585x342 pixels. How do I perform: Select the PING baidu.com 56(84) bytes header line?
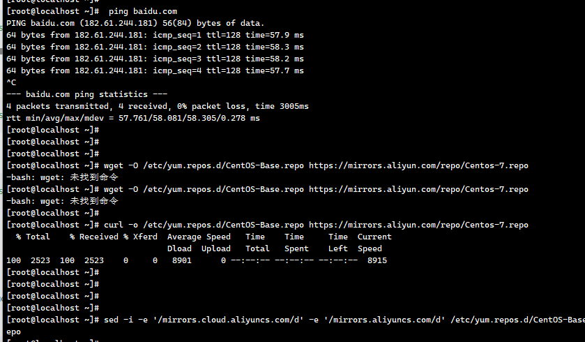point(135,23)
